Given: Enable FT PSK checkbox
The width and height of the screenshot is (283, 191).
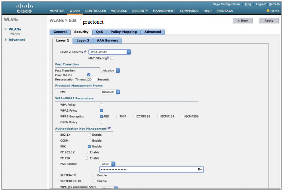Looking at the screenshot, I should point(86,158).
